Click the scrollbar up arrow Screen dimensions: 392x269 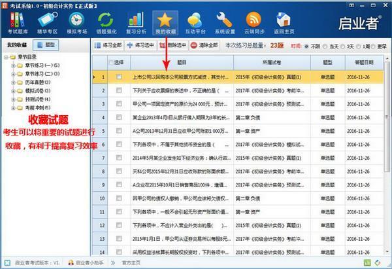tap(387, 58)
